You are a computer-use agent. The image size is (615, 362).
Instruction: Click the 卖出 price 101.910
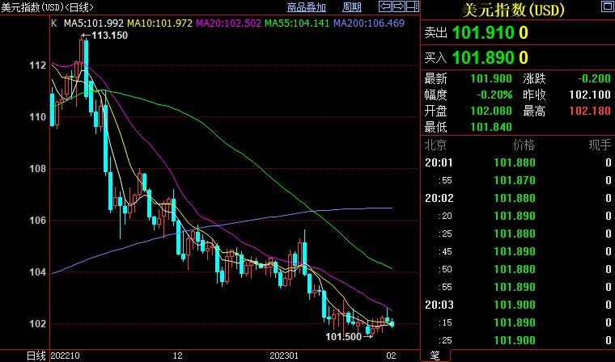(x=483, y=34)
